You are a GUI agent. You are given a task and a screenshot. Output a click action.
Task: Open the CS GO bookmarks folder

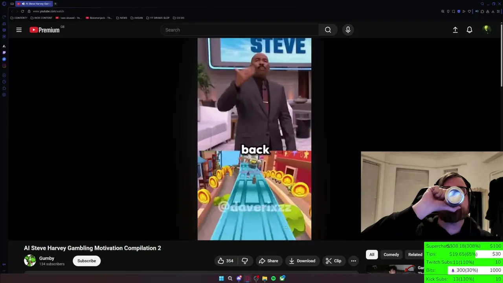click(178, 18)
